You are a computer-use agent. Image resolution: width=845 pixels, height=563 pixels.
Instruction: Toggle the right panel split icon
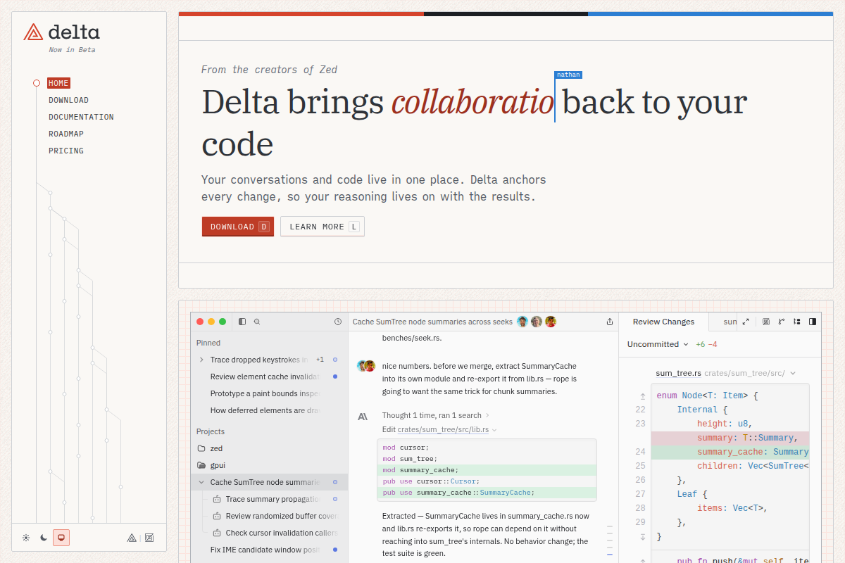tap(813, 322)
